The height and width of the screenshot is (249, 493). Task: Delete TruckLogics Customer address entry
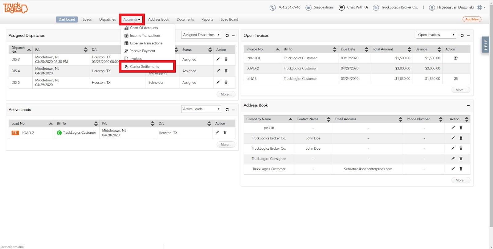461,169
